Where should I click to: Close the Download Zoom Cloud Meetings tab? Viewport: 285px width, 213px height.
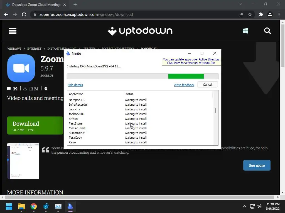65,5
